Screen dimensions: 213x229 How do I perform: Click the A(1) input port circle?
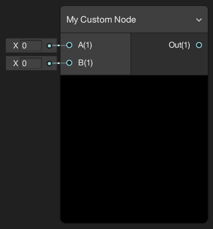pyautogui.click(x=69, y=45)
